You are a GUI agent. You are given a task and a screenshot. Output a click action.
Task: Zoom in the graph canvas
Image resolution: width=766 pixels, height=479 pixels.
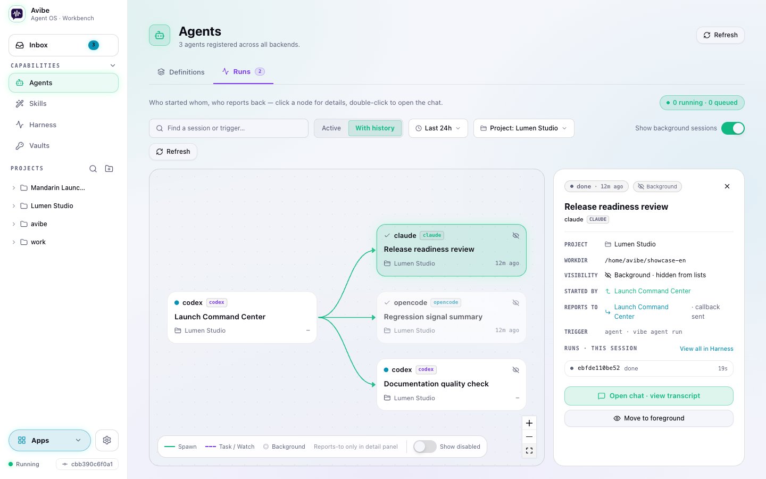point(529,423)
